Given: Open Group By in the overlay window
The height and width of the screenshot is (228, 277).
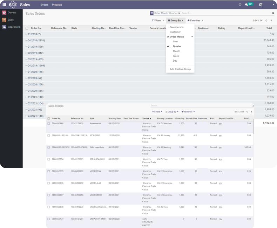Looking at the screenshot, I should coord(172,112).
